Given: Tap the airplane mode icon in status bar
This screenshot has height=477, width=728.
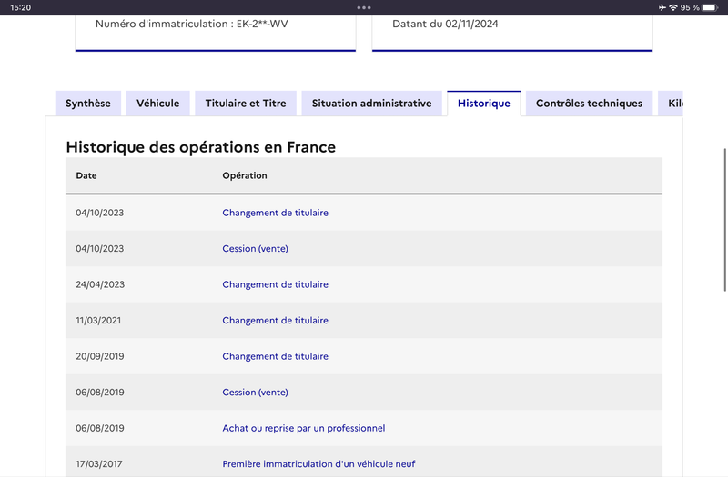Looking at the screenshot, I should 662,7.
